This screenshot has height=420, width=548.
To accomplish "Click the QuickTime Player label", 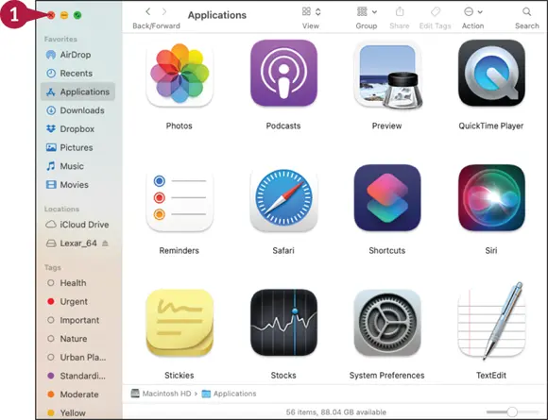I will (491, 126).
